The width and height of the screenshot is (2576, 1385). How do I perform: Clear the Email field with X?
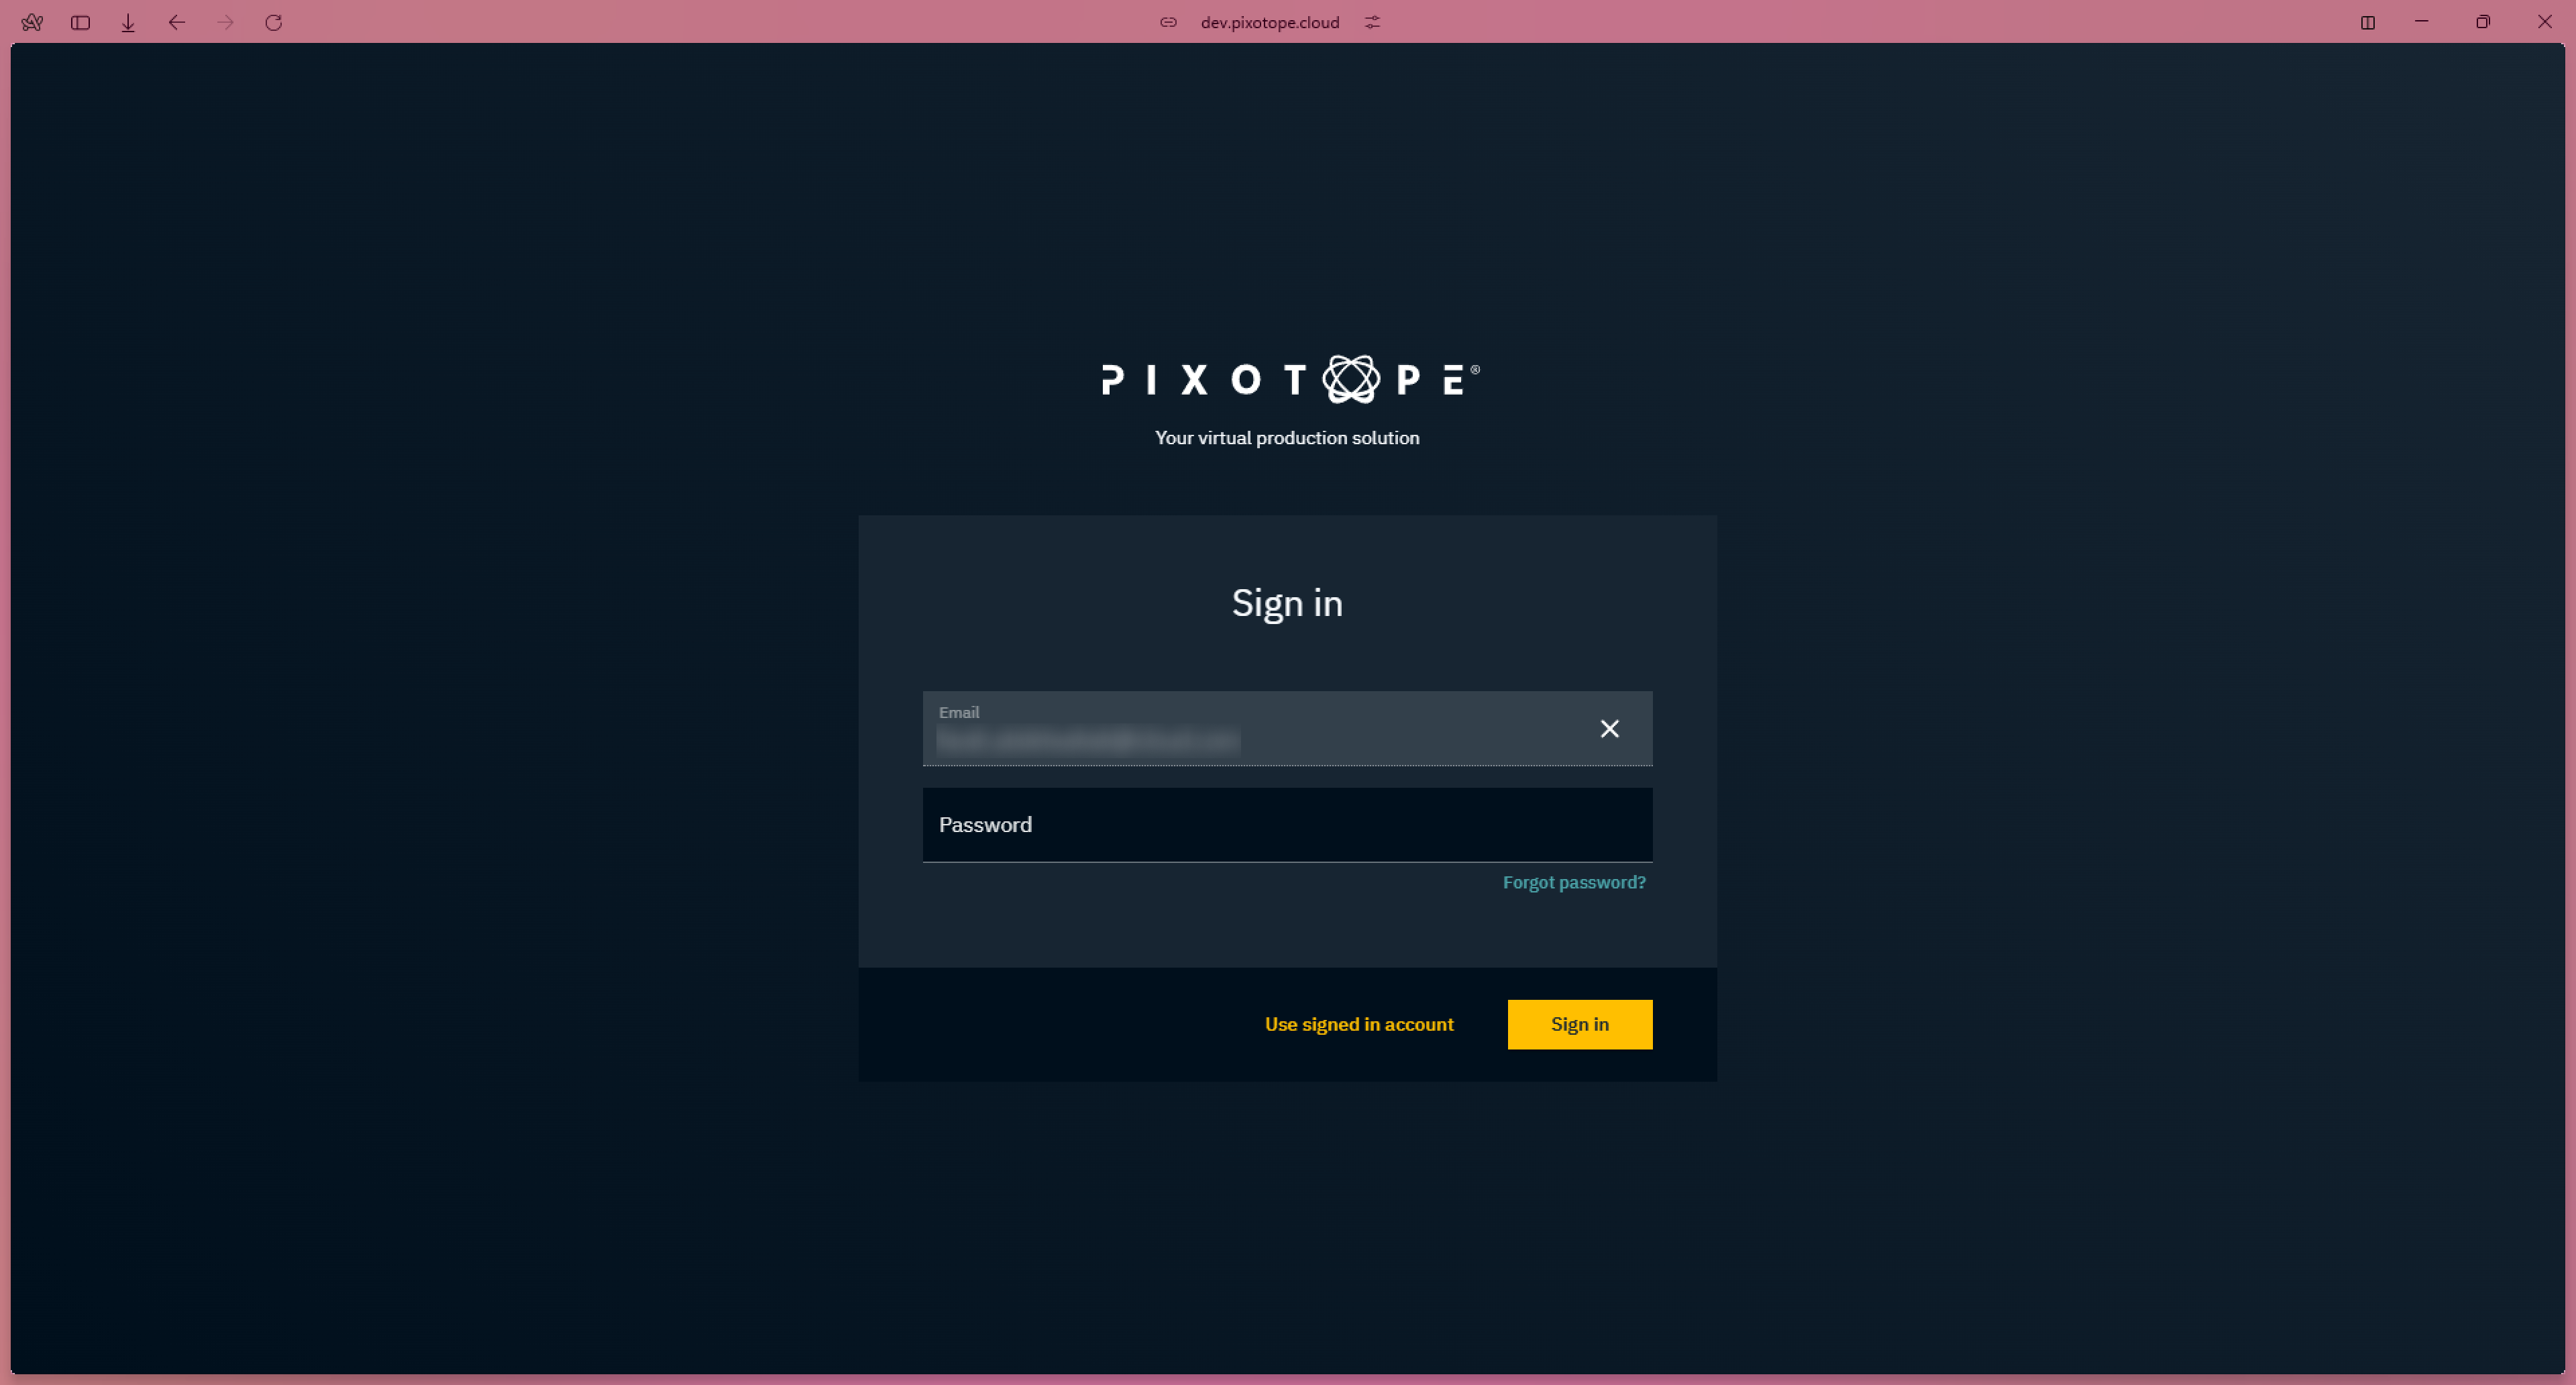pos(1609,729)
